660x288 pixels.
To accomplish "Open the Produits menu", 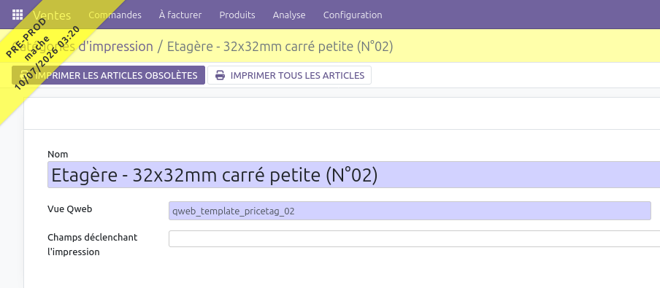I will click(237, 15).
